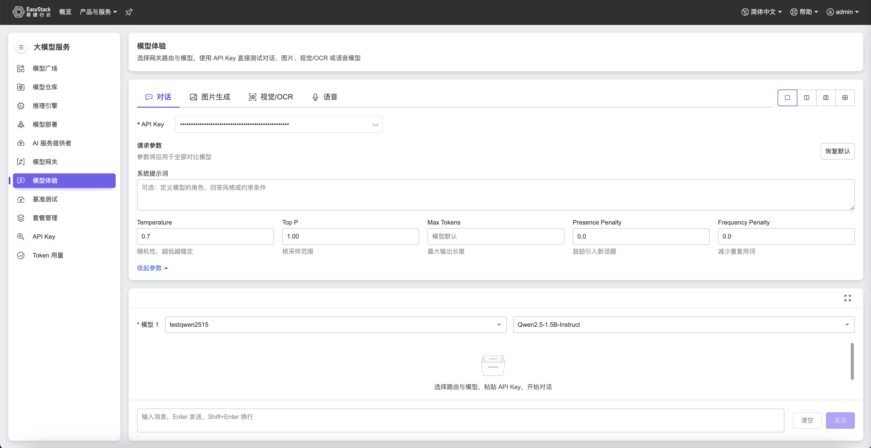The width and height of the screenshot is (871, 448).
Task: Open the testqwen2515 route dropdown
Action: [335, 325]
